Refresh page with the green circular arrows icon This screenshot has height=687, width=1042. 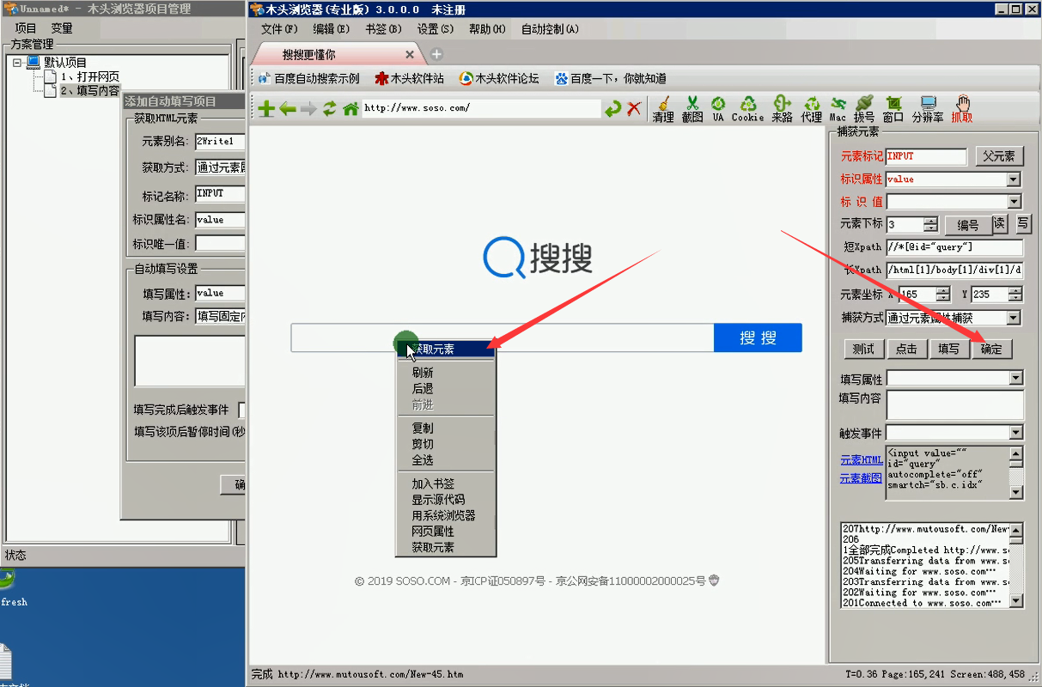click(329, 109)
